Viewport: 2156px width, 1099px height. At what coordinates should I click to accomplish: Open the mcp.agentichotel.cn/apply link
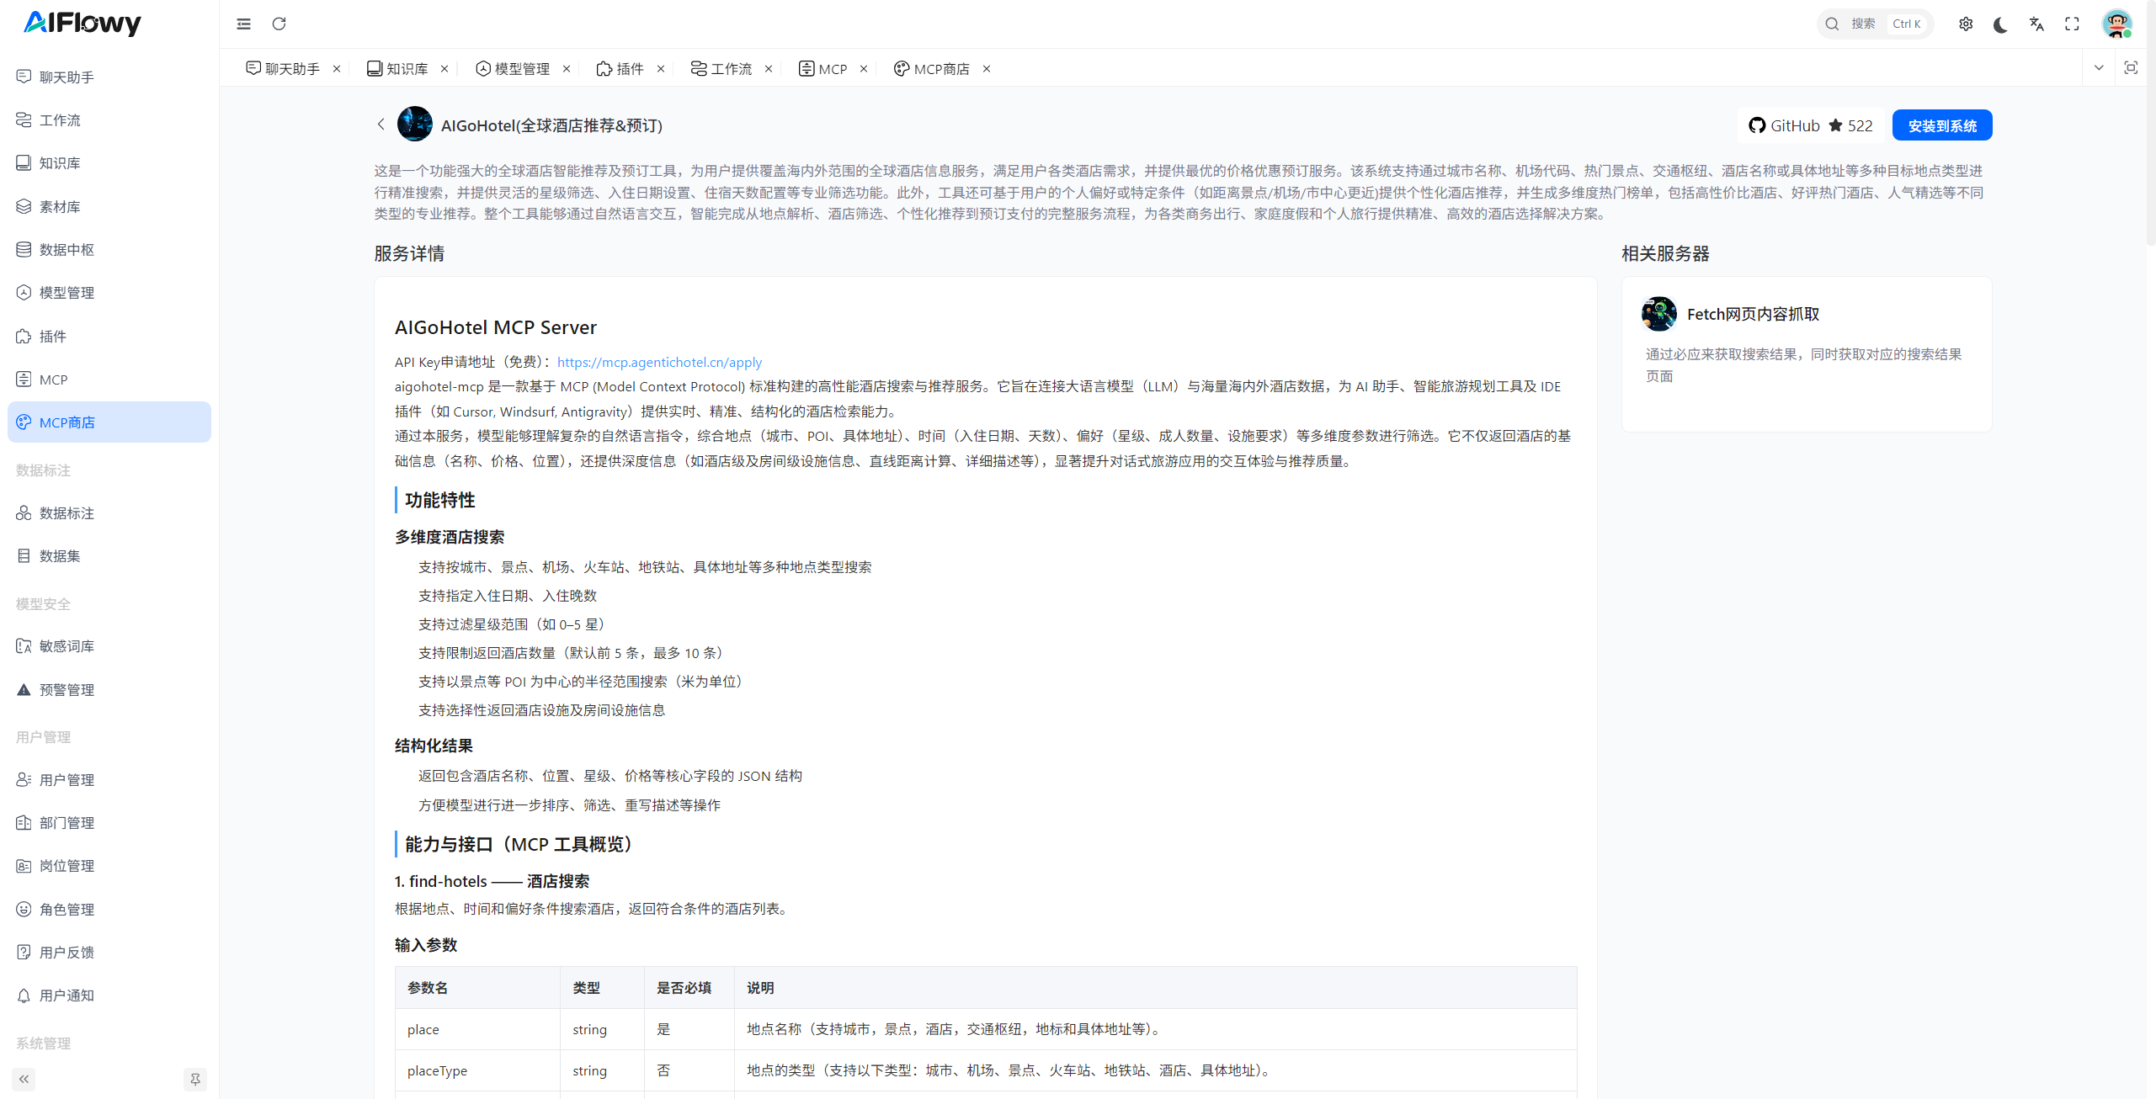pos(659,362)
